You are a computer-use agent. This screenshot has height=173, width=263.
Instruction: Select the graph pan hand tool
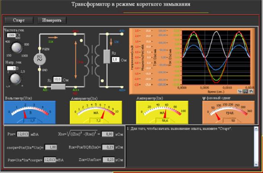click(251, 91)
